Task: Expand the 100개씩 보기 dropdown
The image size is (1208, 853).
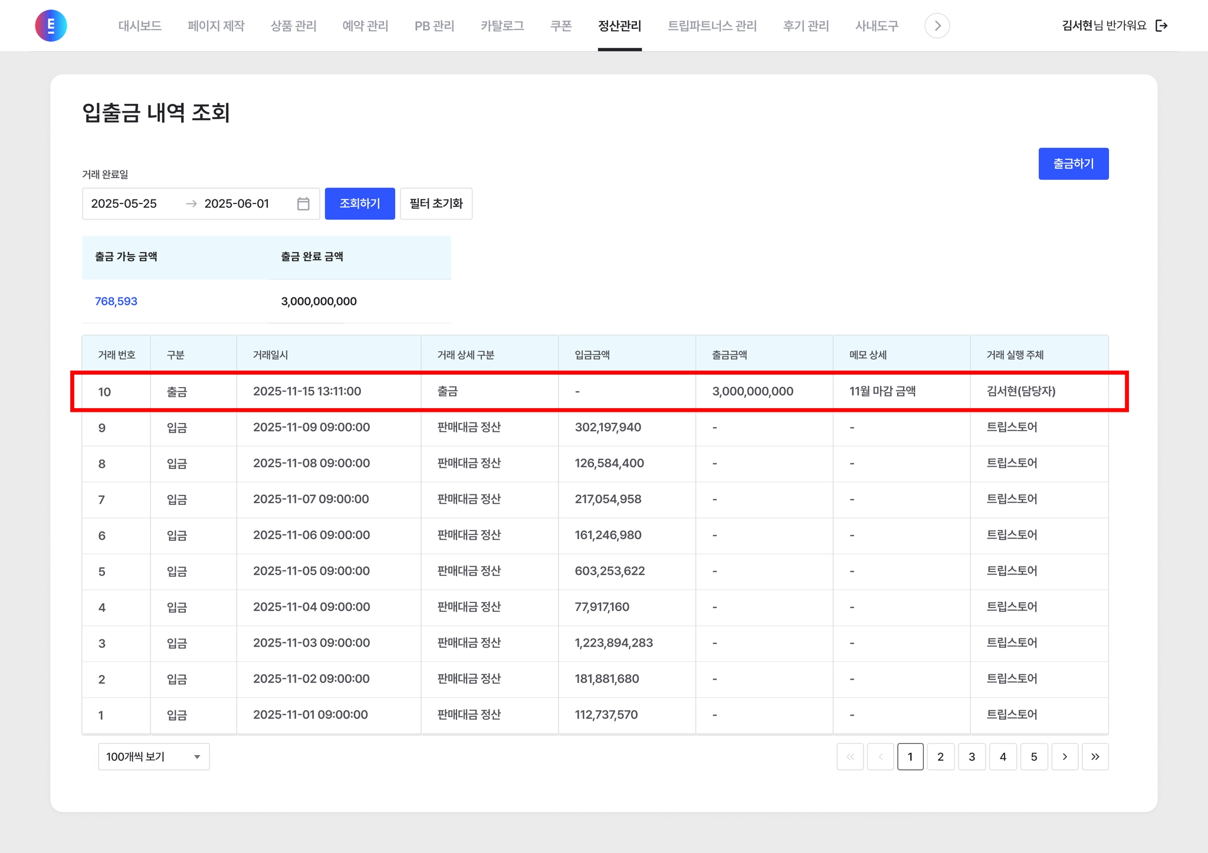Action: pyautogui.click(x=153, y=757)
